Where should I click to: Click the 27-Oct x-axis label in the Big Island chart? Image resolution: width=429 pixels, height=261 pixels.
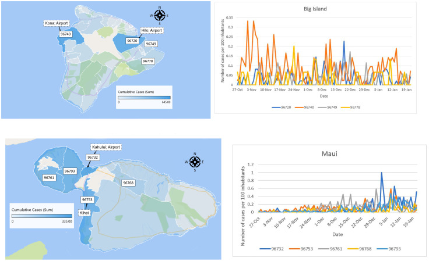(x=237, y=90)
